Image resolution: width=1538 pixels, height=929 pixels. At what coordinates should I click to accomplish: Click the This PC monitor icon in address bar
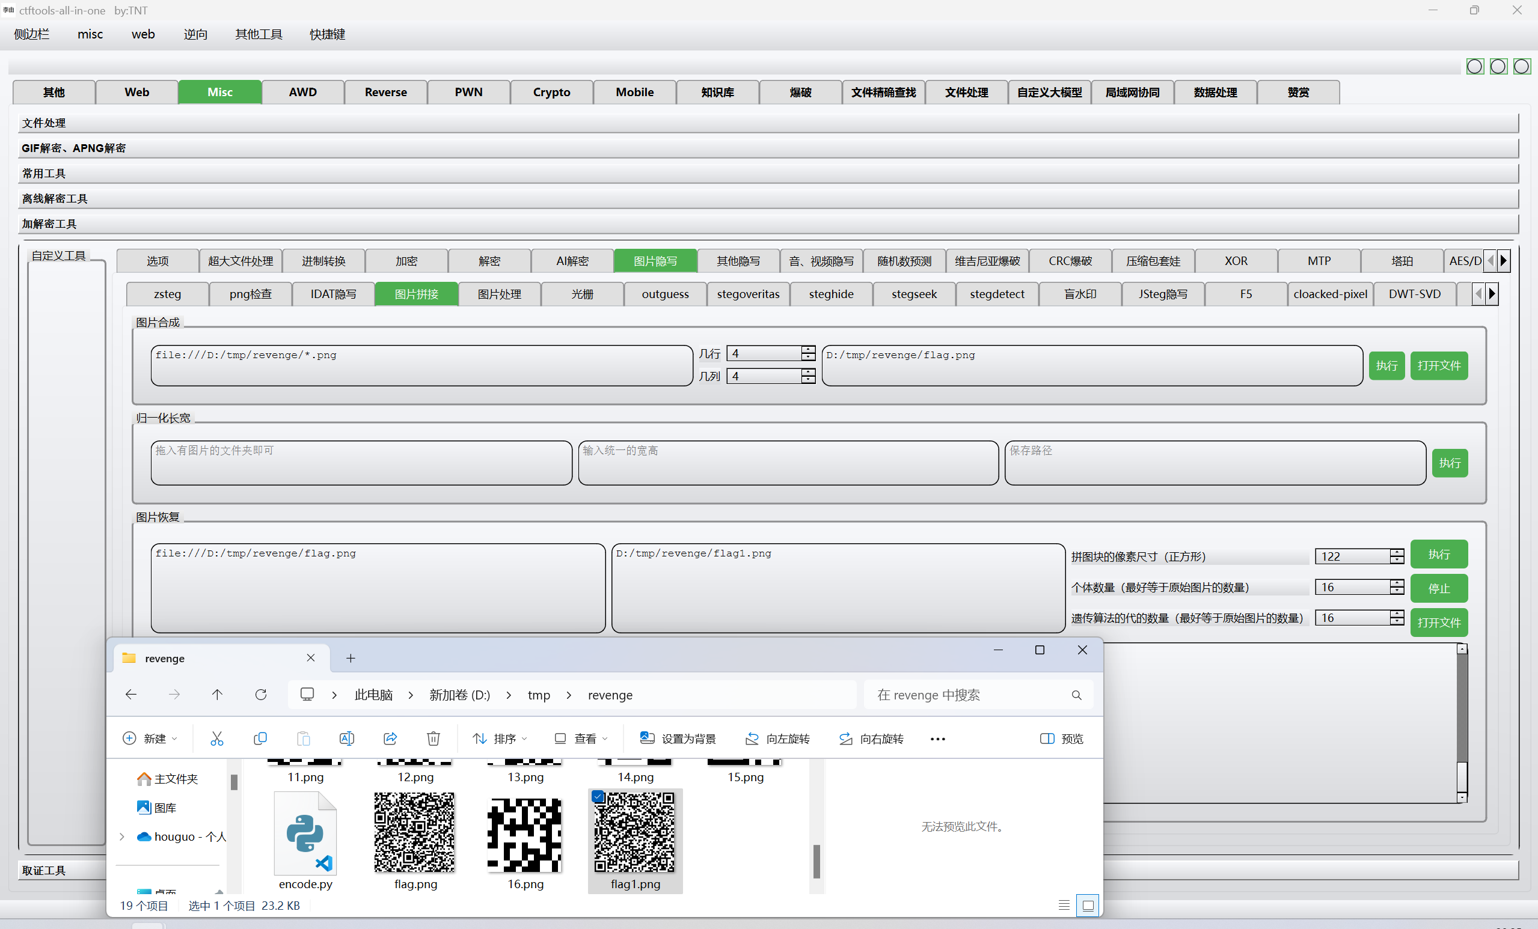tap(307, 695)
